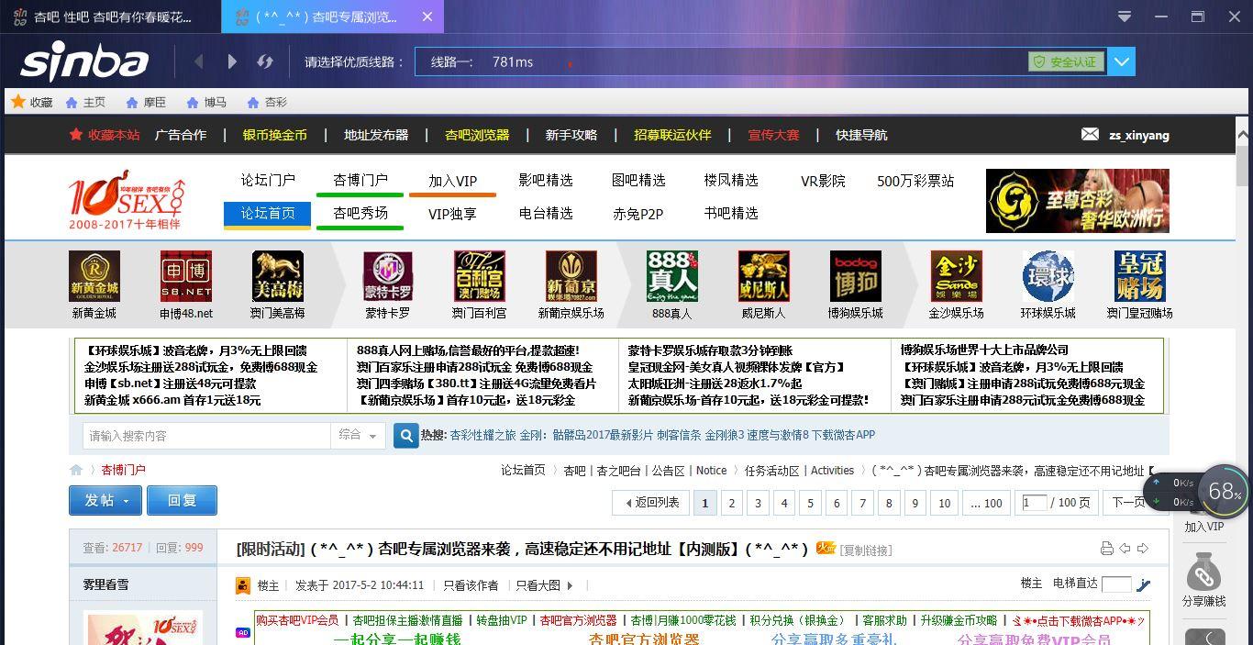The image size is (1253, 645).
Task: Open 地址发布器 in the top menu
Action: [376, 135]
